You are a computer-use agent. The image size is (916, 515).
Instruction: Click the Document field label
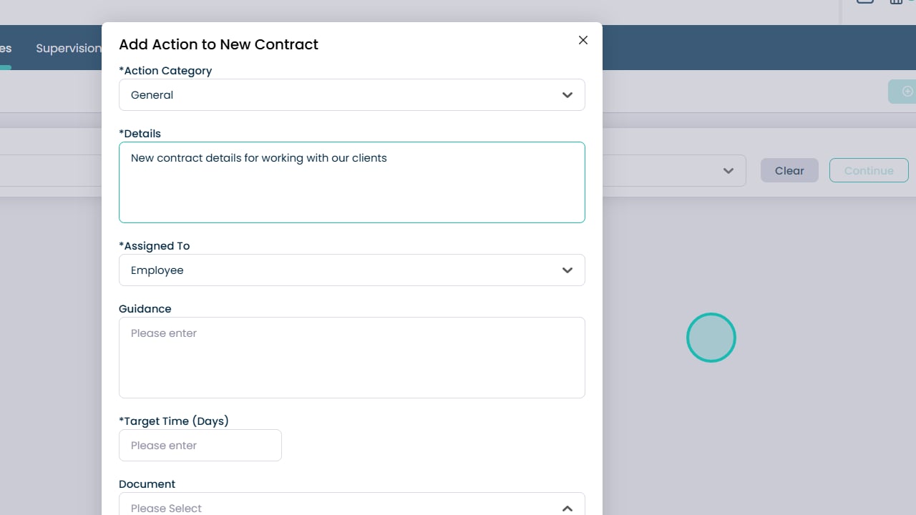click(x=147, y=484)
